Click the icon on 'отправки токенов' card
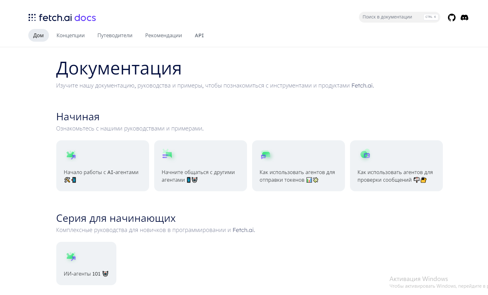 265,155
